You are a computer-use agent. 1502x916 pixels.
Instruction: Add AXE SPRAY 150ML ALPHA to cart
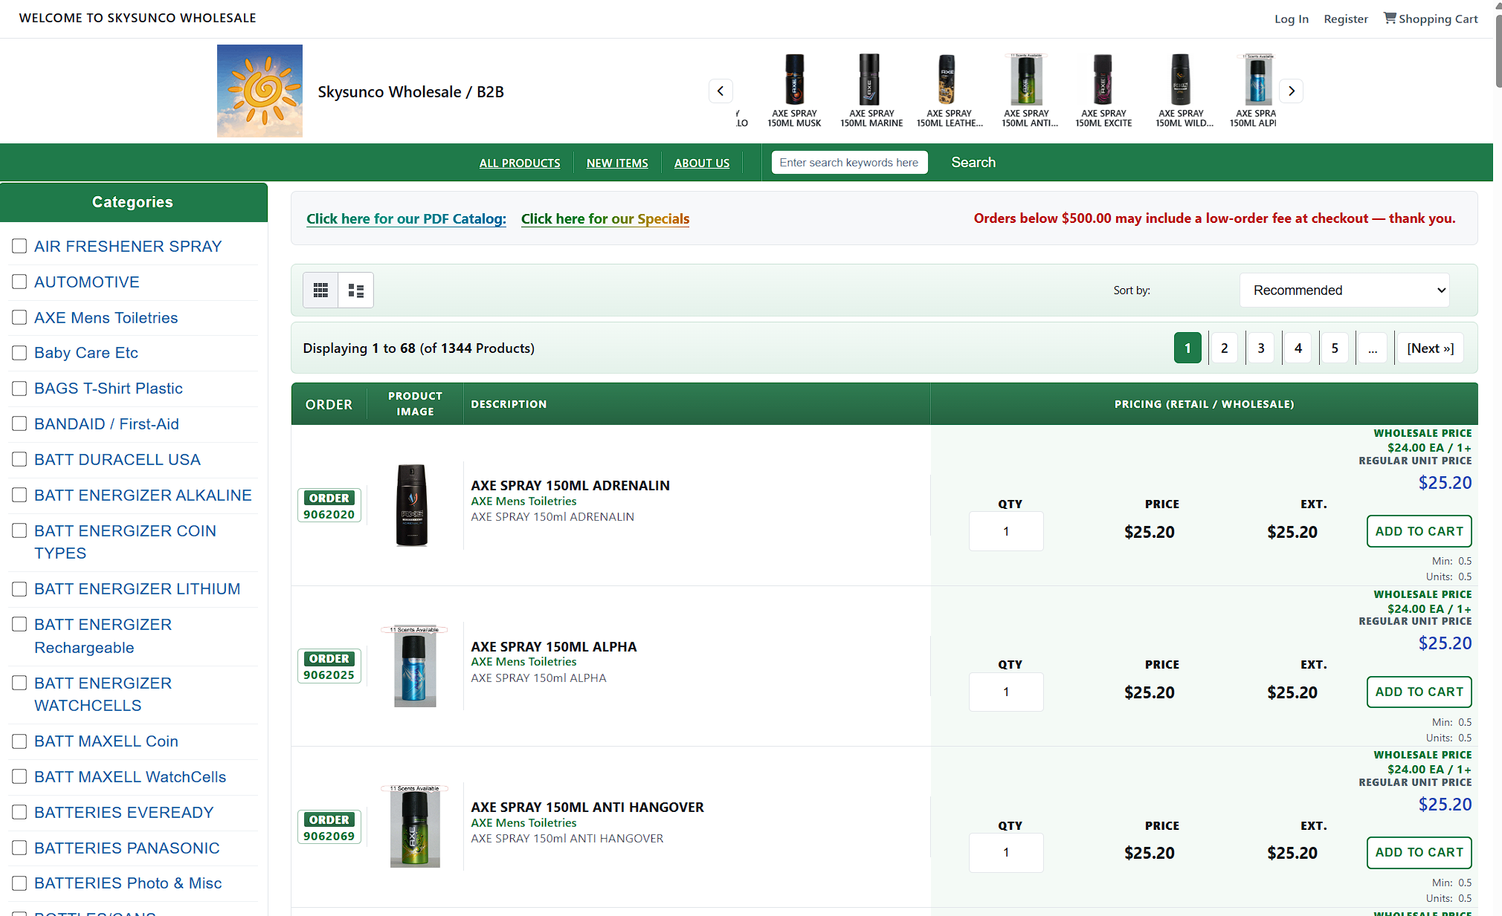coord(1419,692)
